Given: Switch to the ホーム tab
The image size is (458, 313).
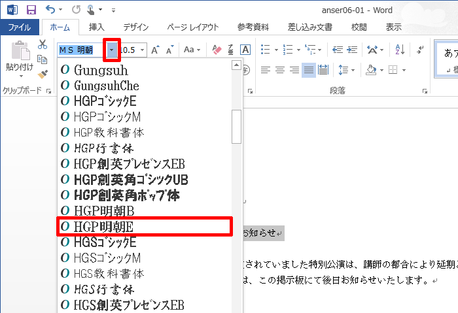Looking at the screenshot, I should point(60,27).
